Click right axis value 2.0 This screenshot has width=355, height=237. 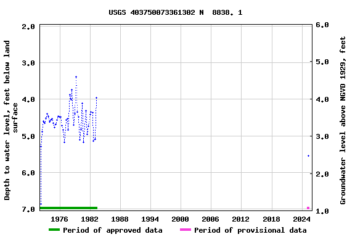coord(322,174)
